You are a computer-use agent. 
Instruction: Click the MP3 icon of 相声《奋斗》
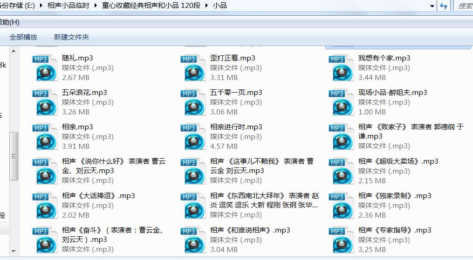click(45, 240)
